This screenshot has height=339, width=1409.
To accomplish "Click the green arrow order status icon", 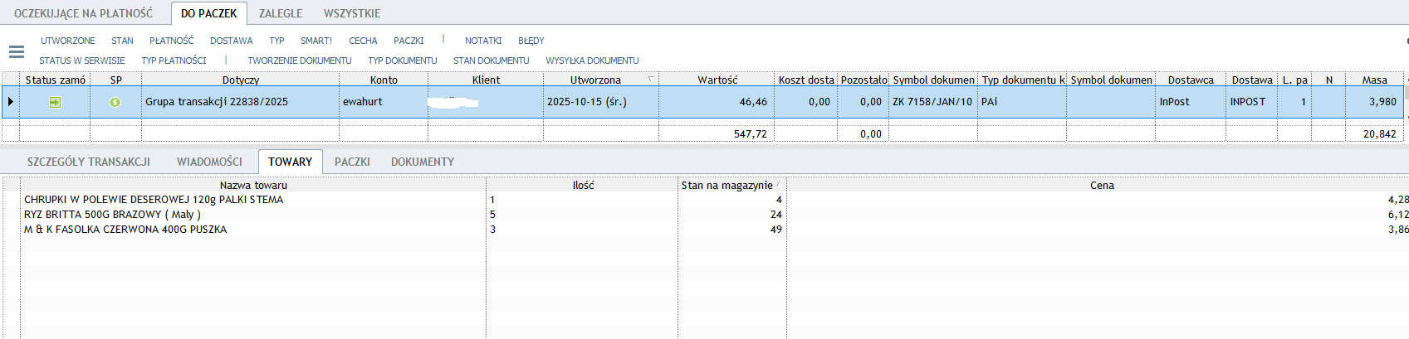I will (55, 102).
